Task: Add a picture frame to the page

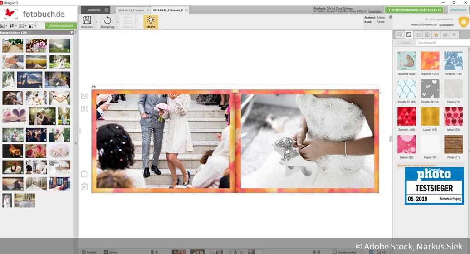Action: click(x=84, y=96)
